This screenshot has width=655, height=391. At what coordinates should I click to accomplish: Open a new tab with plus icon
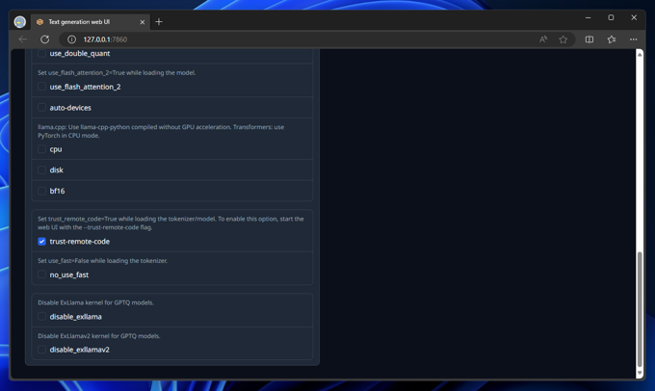[159, 22]
